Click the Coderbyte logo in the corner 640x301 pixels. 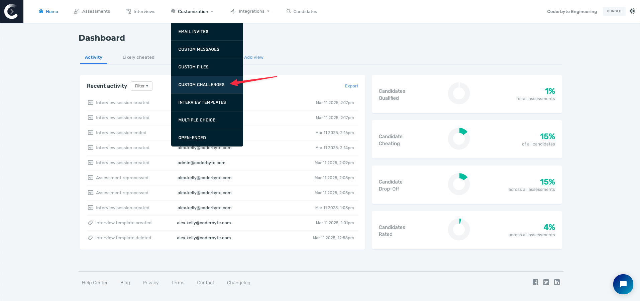[x=11, y=11]
